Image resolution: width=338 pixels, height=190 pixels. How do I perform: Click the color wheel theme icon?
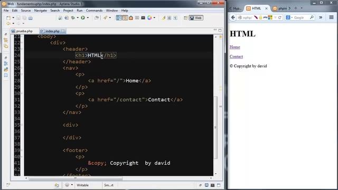(149, 17)
